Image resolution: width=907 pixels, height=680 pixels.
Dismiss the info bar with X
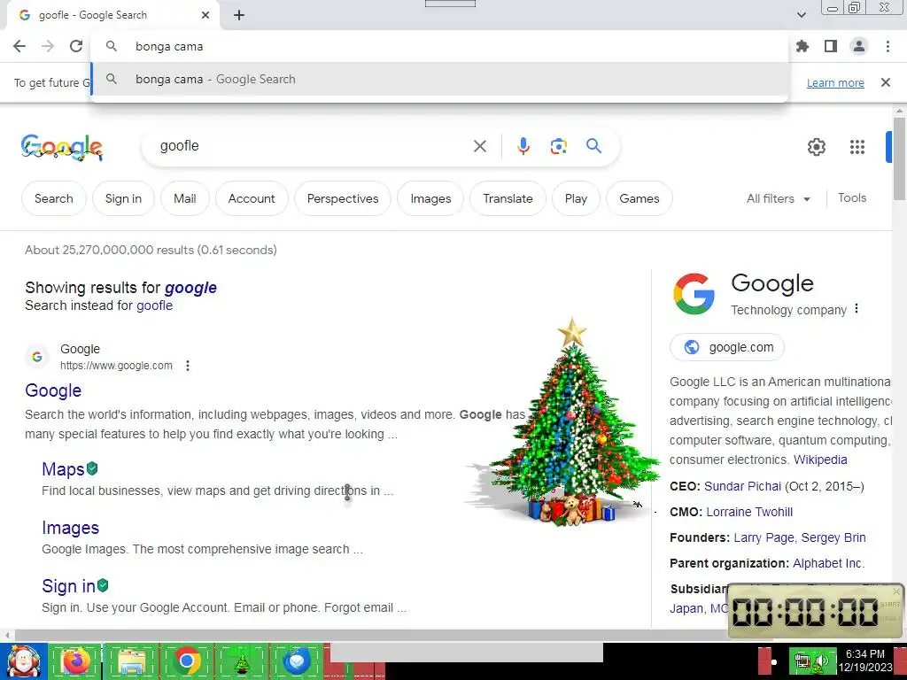pos(885,82)
